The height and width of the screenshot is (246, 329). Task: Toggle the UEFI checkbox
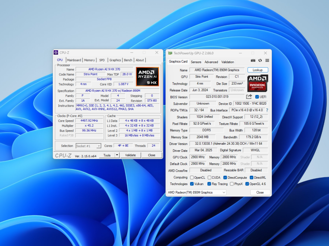coord(257,97)
